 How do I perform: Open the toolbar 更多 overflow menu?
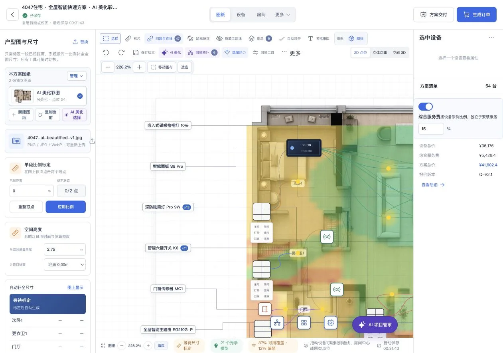click(x=291, y=52)
